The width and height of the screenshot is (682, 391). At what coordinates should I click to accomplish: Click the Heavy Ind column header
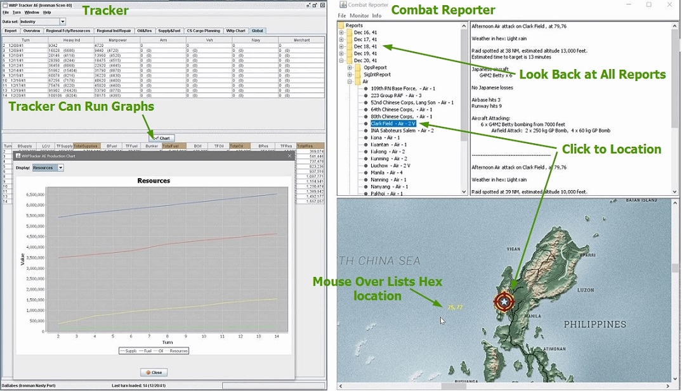click(x=71, y=40)
